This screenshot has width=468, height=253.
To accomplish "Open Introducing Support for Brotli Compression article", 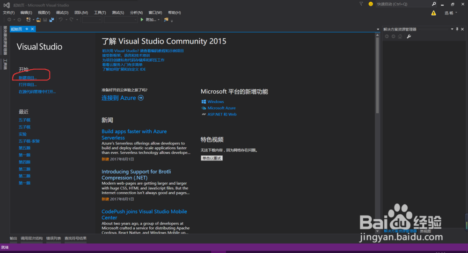I will tap(136, 174).
